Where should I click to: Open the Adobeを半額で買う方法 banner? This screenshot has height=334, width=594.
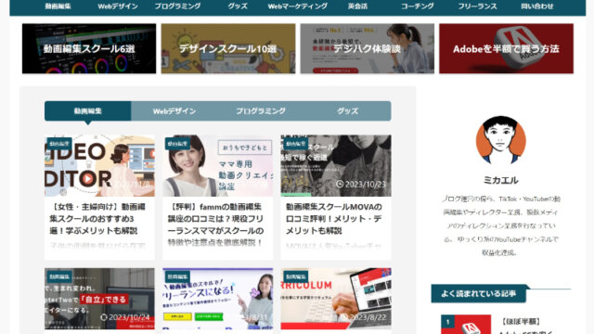coord(506,48)
